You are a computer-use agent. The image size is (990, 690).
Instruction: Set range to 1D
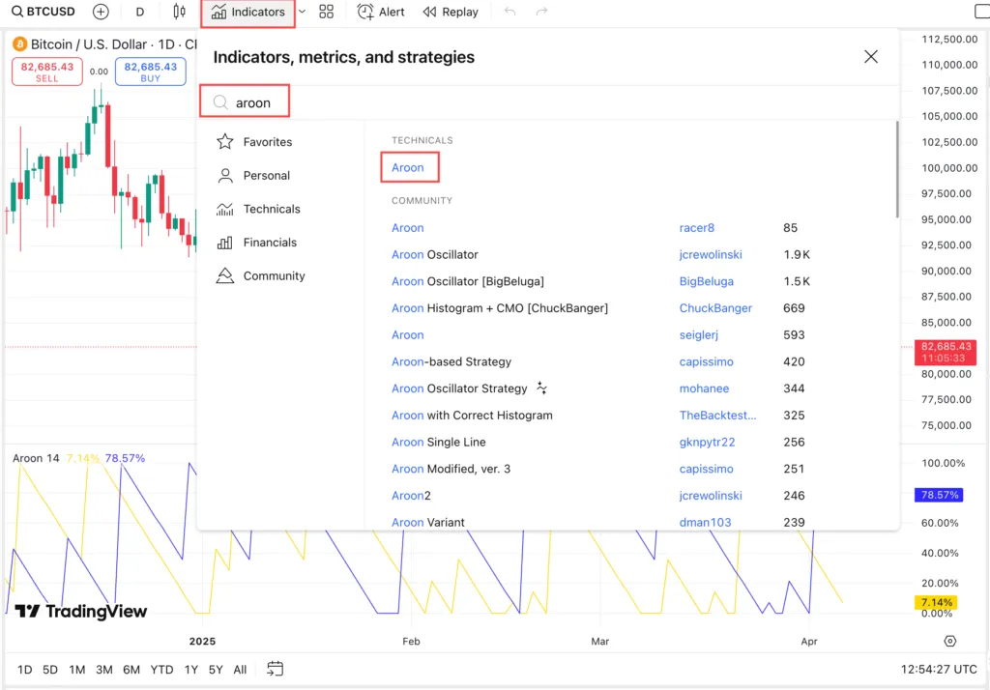pos(24,670)
